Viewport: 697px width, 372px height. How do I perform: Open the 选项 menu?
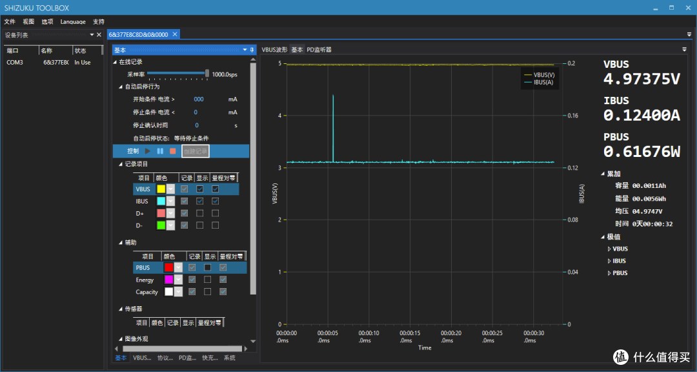pyautogui.click(x=48, y=21)
